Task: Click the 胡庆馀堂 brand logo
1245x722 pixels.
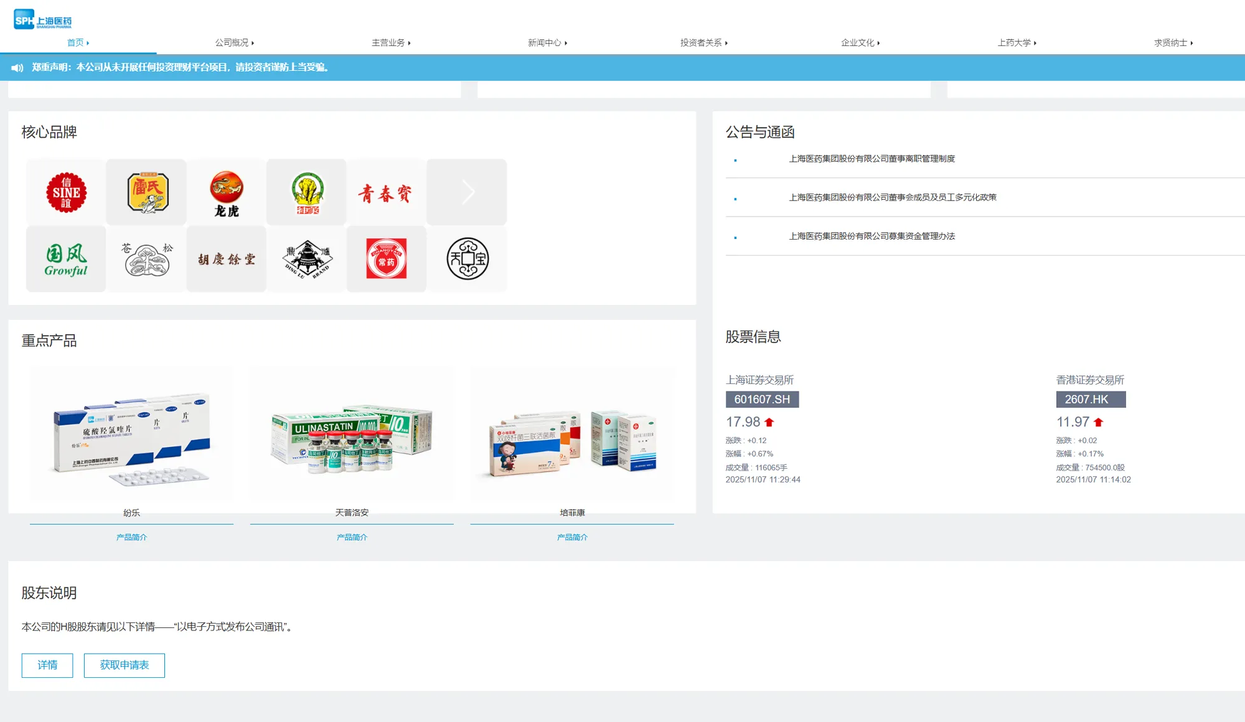Action: pyautogui.click(x=227, y=259)
